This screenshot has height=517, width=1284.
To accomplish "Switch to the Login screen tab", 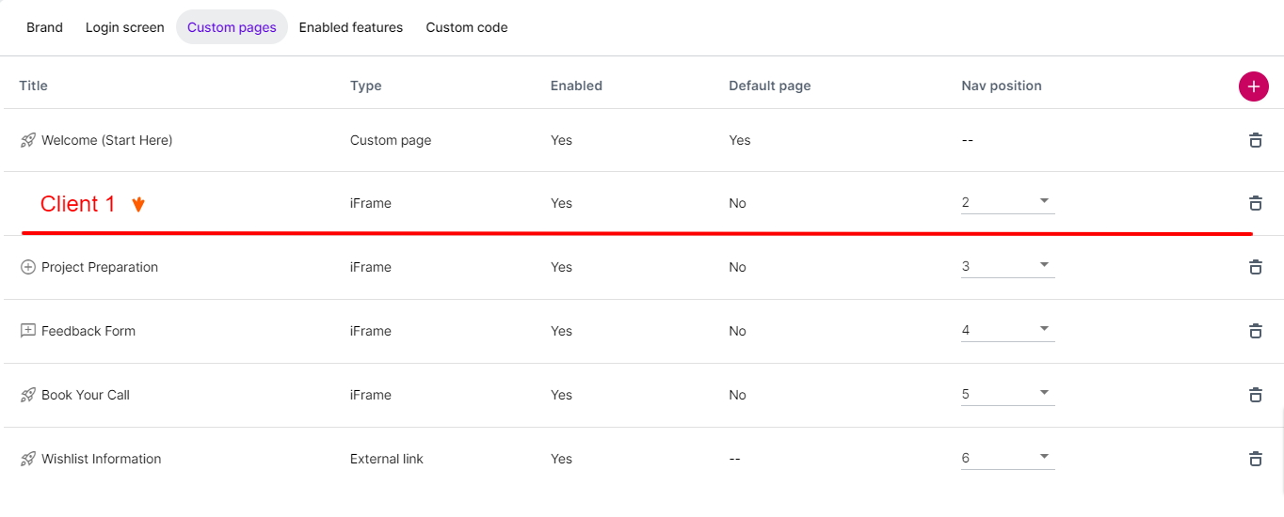I will coord(125,27).
